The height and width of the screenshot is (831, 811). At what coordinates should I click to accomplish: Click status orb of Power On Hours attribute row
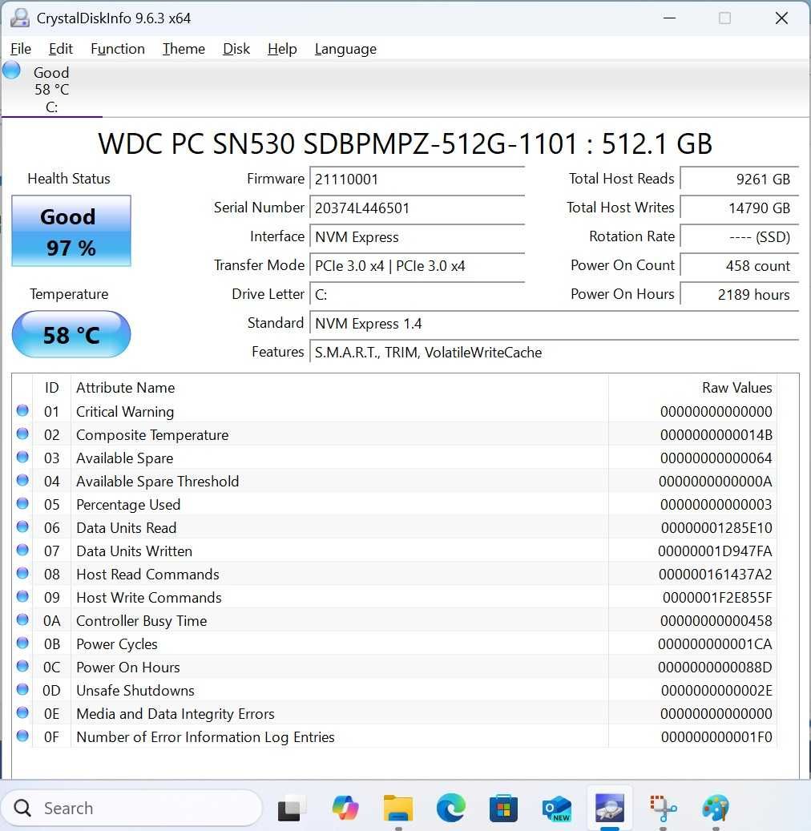[22, 666]
